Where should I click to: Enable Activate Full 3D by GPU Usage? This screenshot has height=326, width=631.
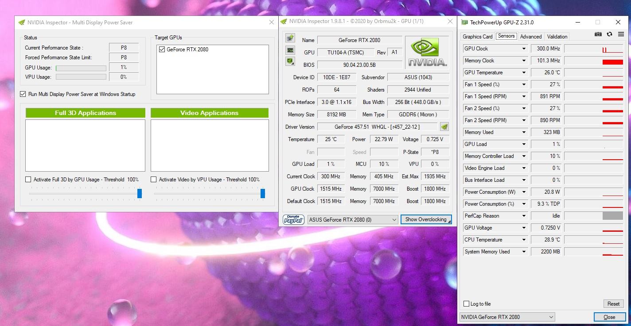tap(28, 180)
